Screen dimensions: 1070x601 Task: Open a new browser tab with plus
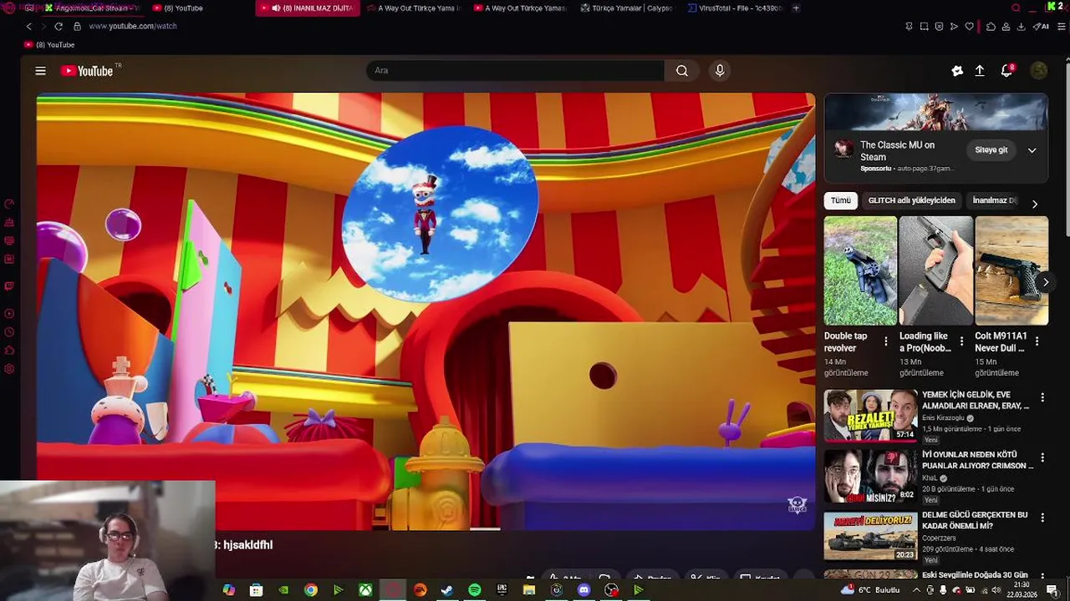(x=796, y=8)
